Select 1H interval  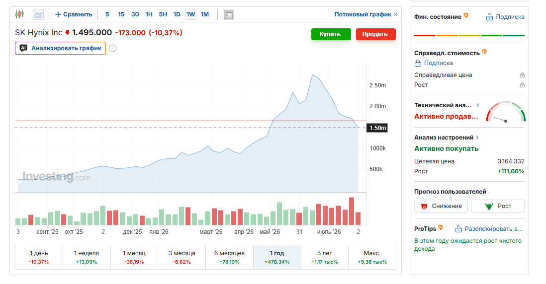[x=149, y=14]
